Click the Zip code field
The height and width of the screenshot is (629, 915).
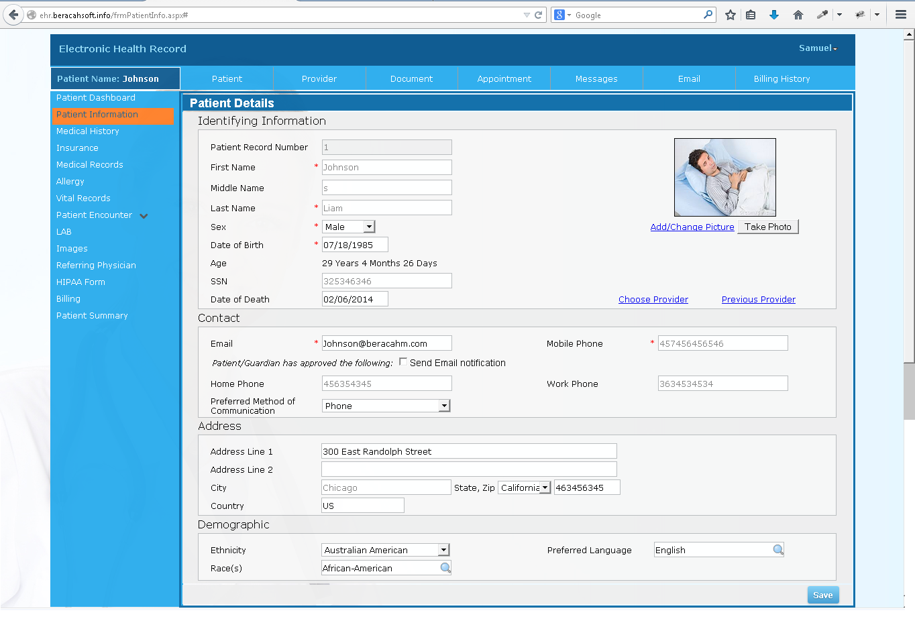[587, 488]
